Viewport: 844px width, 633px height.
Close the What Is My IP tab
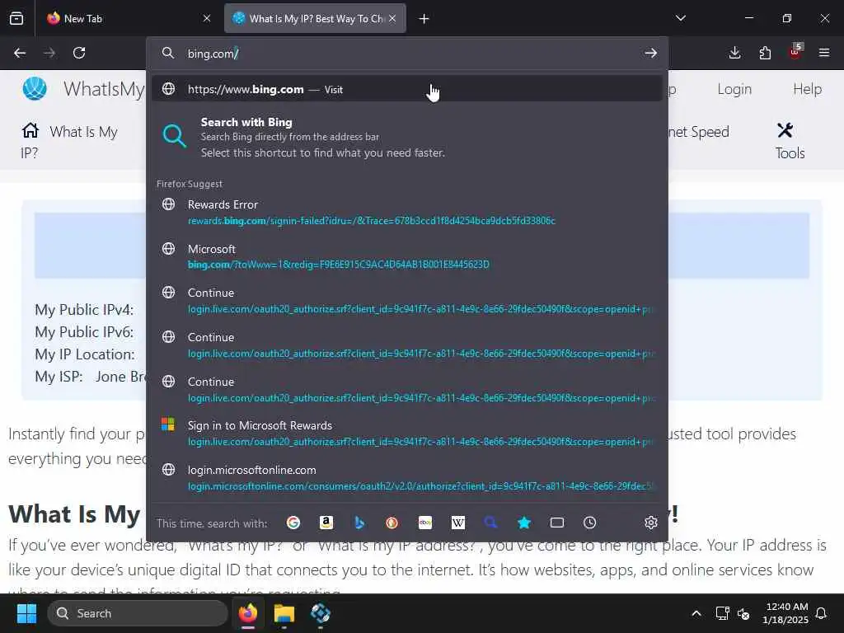392,18
